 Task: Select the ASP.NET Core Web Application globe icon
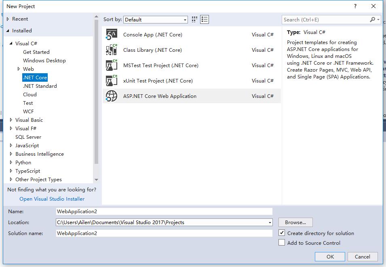pos(112,96)
